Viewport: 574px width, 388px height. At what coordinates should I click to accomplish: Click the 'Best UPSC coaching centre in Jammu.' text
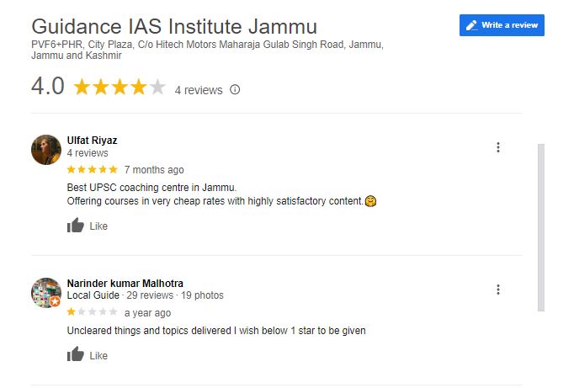(152, 188)
